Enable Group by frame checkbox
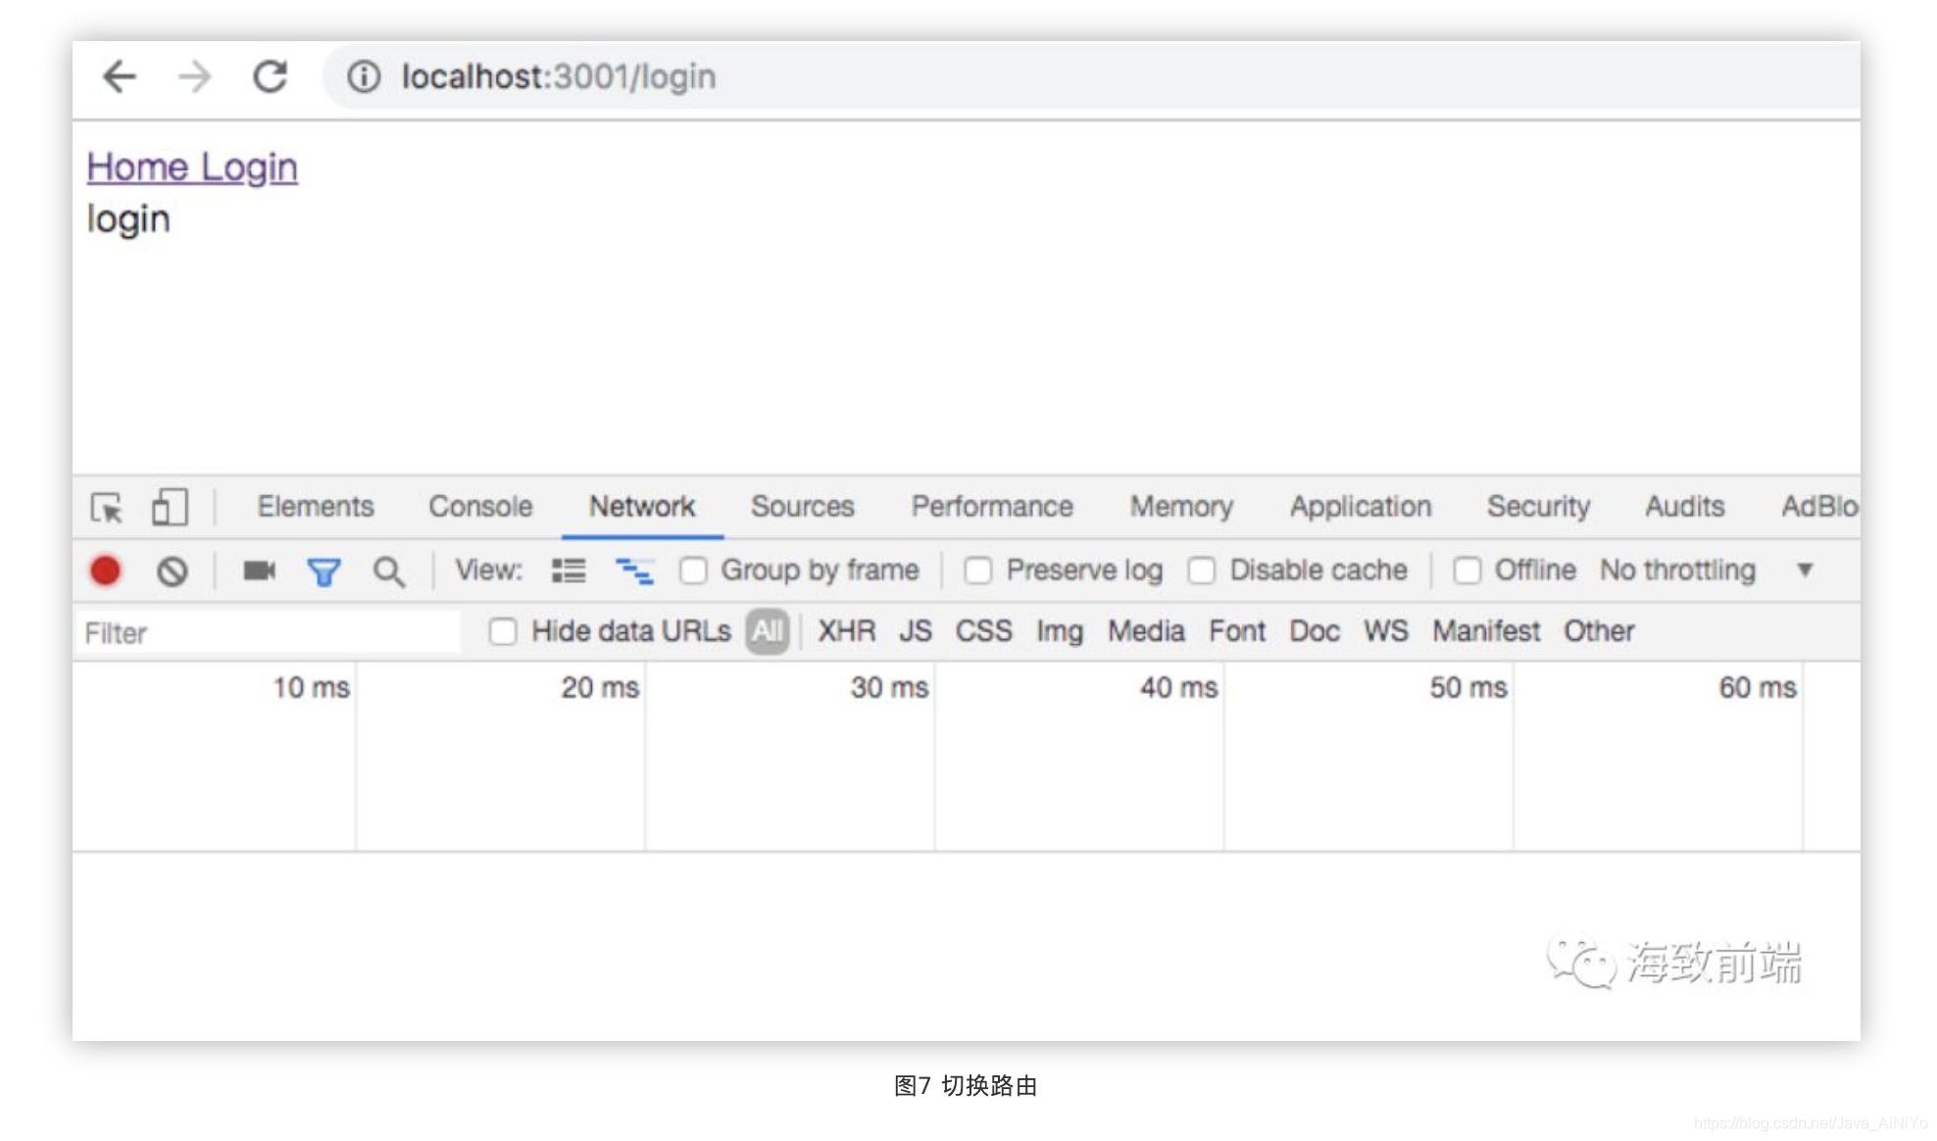Viewport: 1937px width, 1141px height. pyautogui.click(x=693, y=570)
